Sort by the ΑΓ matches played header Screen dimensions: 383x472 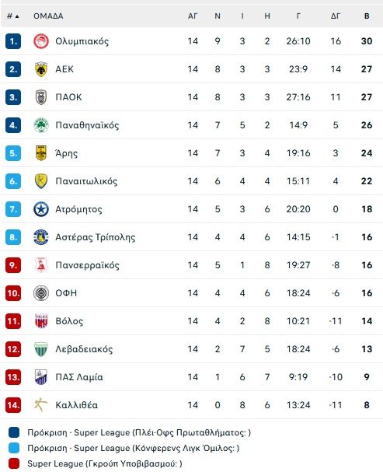point(193,16)
